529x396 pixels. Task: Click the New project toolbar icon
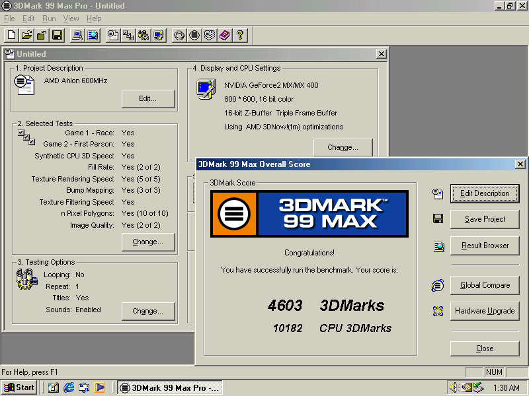(x=11, y=35)
